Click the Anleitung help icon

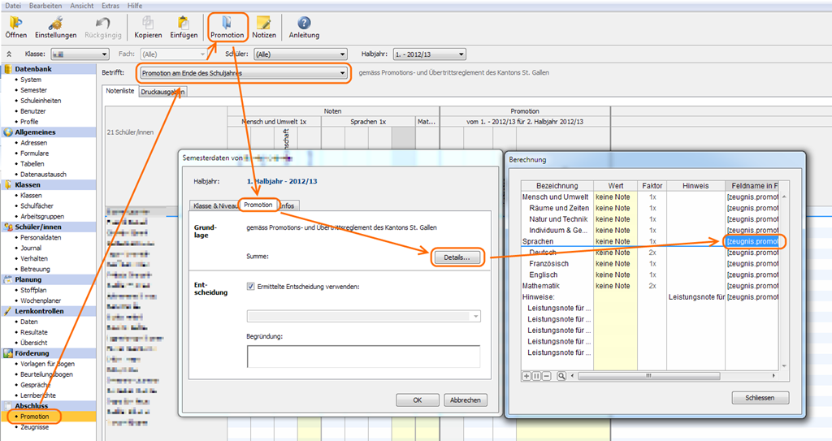(x=304, y=24)
